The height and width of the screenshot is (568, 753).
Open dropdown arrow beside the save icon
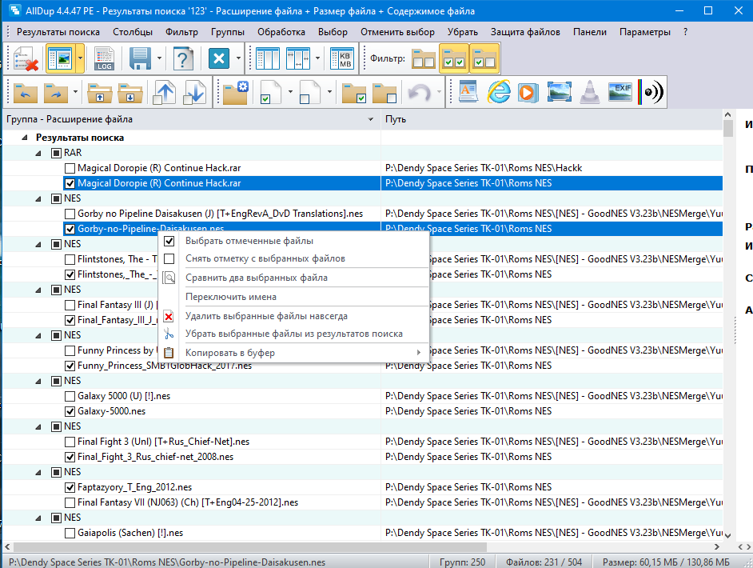tap(160, 59)
